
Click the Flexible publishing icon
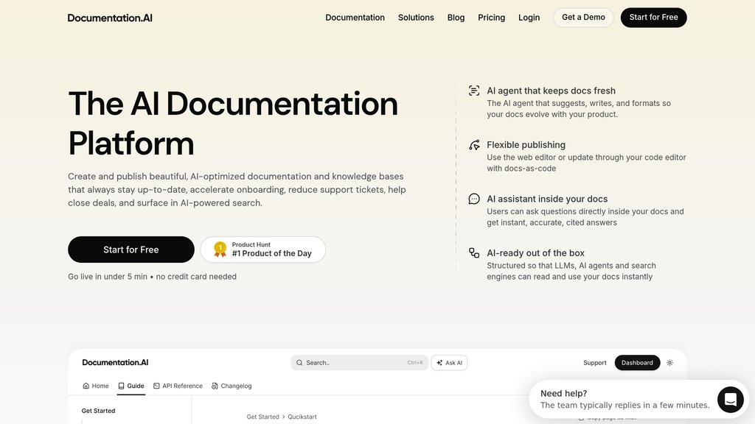coord(474,145)
